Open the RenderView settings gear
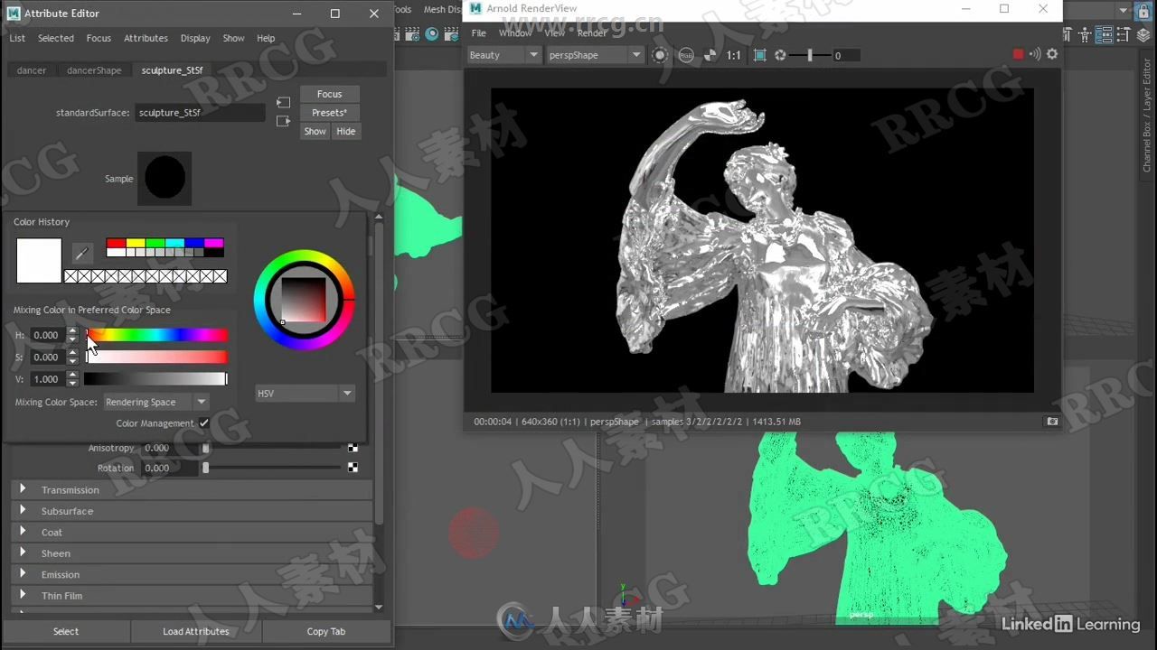This screenshot has width=1157, height=650. [1052, 54]
